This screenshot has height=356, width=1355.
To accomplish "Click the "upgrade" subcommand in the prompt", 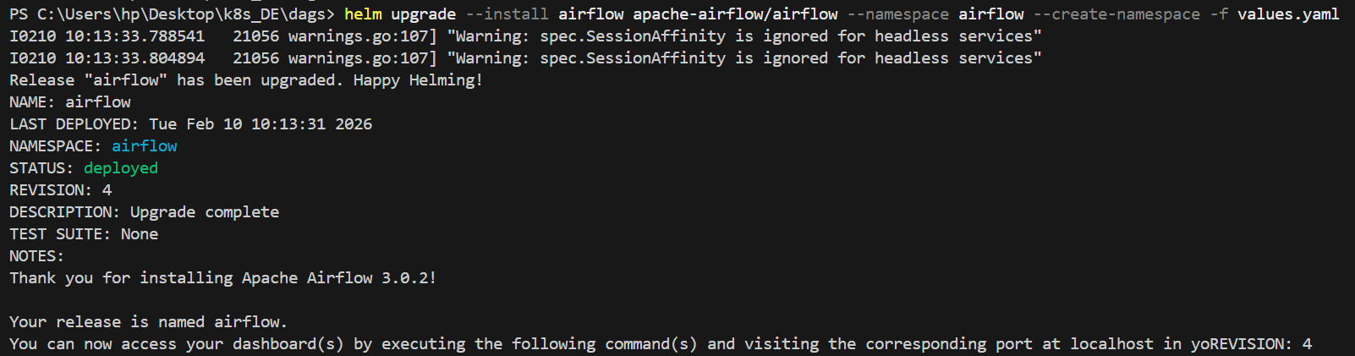I will coord(423,14).
